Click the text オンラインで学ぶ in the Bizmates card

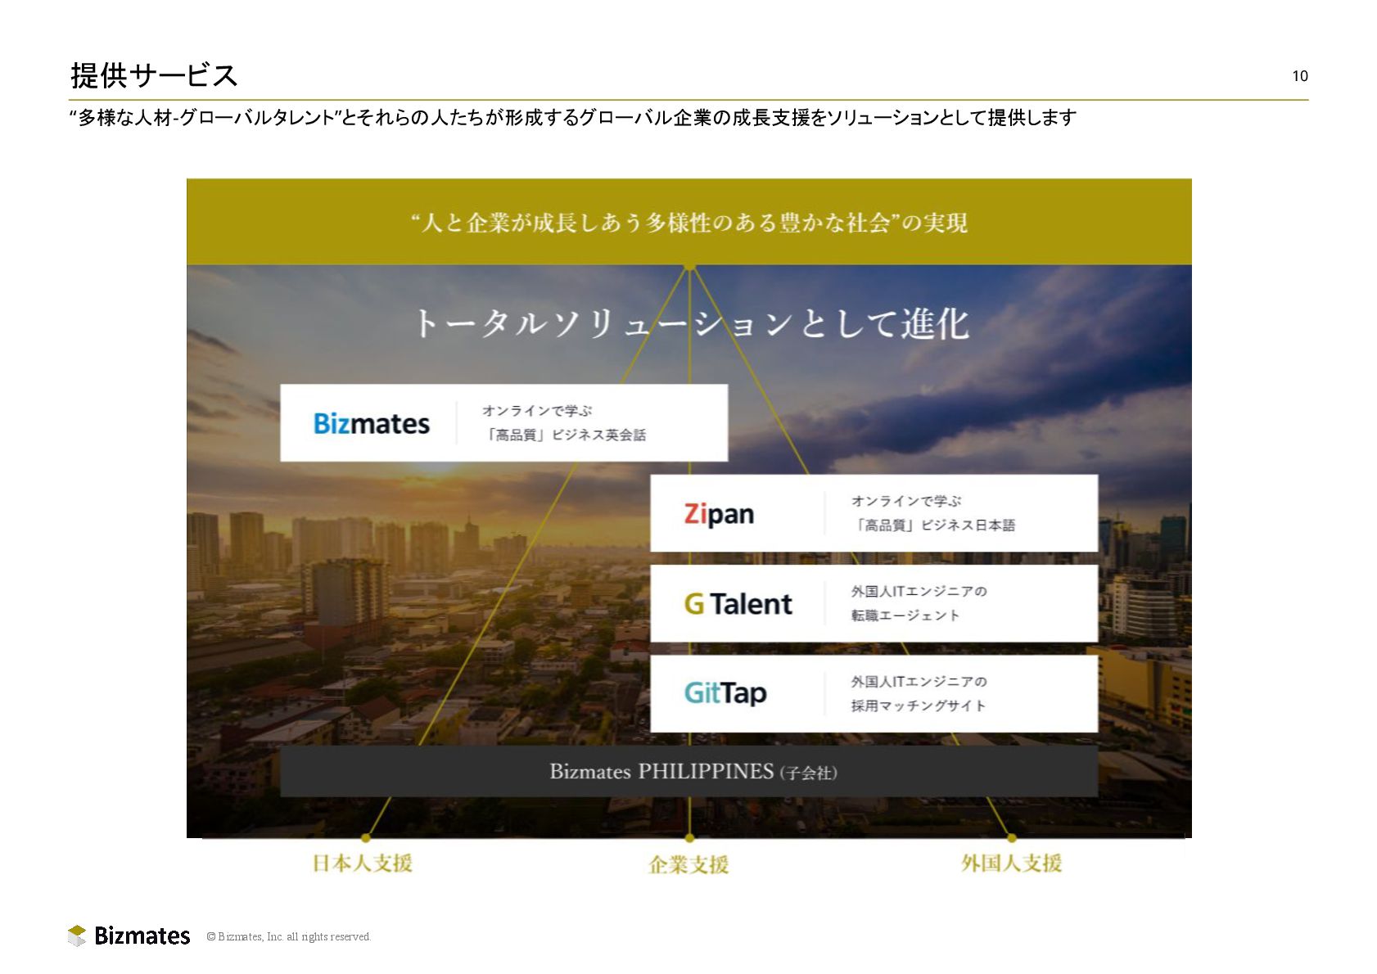537,411
